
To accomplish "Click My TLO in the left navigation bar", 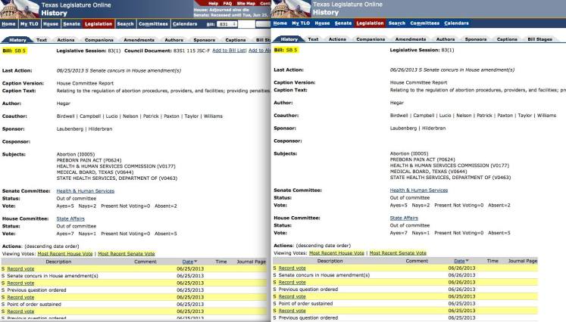I will 28,24.
